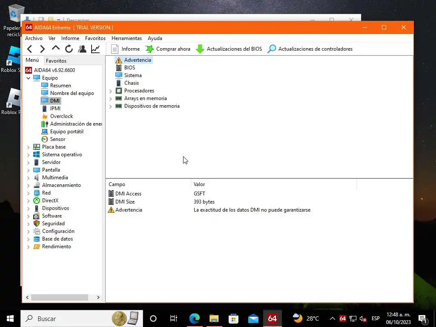Screen dimensions: 436x327
Task: Switch to the Favoritos side tab
Action: coord(56,60)
